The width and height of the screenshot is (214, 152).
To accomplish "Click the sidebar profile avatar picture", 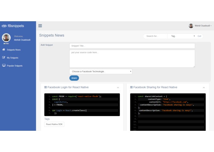I will (6, 38).
